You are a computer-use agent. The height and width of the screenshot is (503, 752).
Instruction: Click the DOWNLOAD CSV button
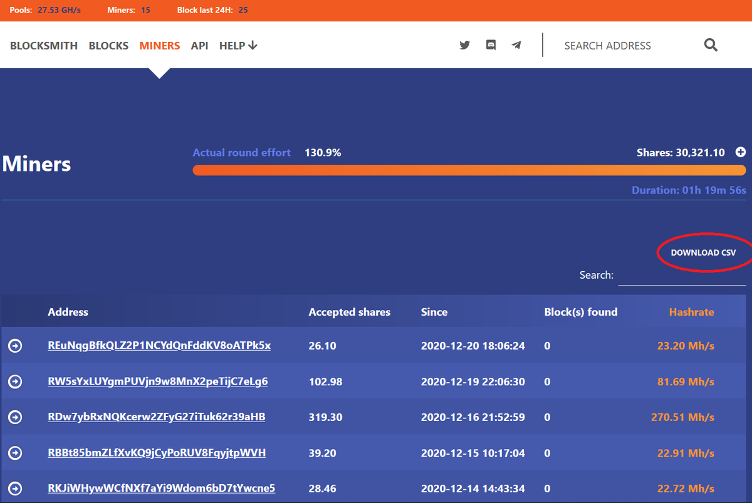704,252
